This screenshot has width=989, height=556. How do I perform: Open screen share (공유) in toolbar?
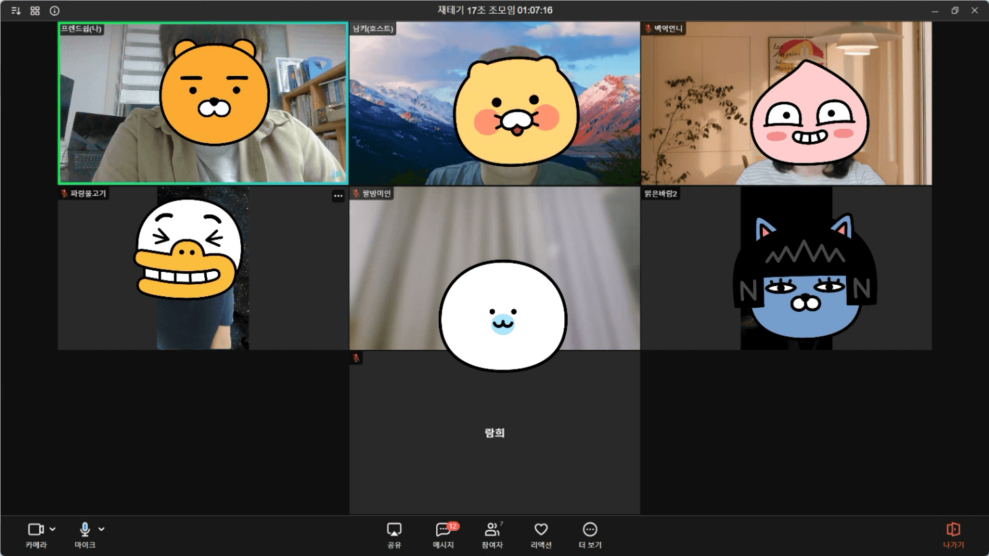[x=394, y=534]
